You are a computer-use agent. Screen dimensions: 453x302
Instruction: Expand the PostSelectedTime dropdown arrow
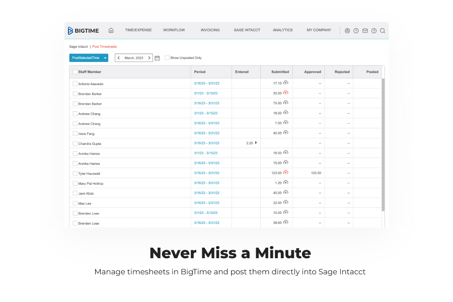tap(105, 58)
